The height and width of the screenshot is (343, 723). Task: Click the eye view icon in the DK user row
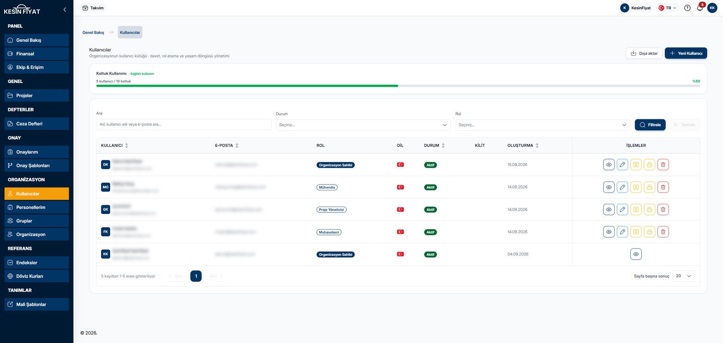pyautogui.click(x=609, y=165)
